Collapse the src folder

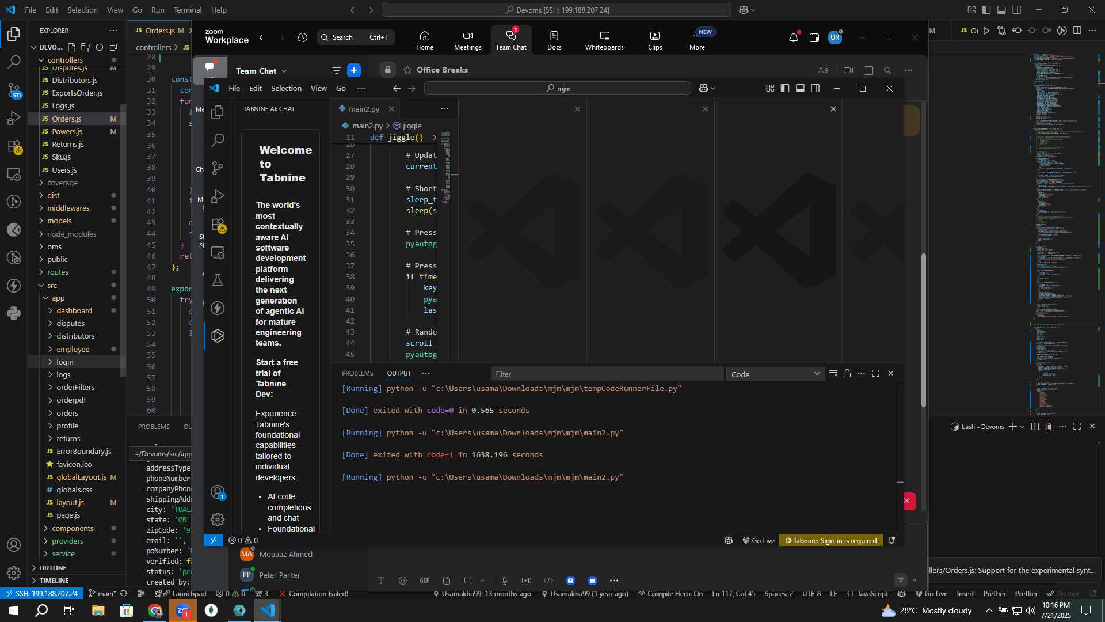click(x=52, y=285)
